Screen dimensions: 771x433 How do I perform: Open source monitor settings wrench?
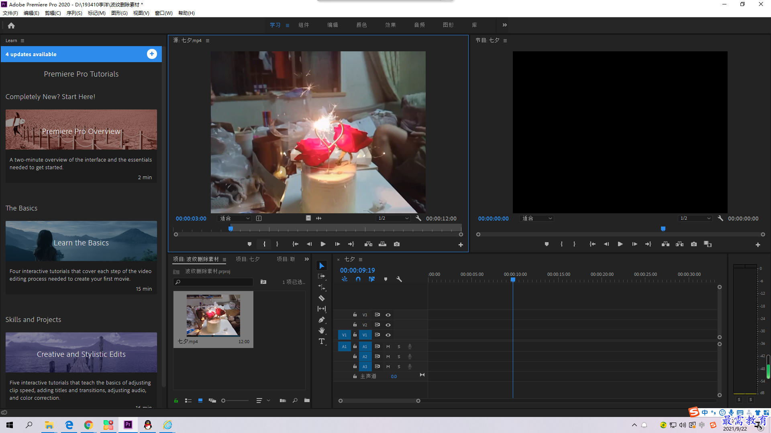418,219
